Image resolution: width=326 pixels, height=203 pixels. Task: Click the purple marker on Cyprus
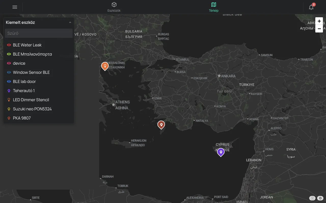pyautogui.click(x=221, y=152)
